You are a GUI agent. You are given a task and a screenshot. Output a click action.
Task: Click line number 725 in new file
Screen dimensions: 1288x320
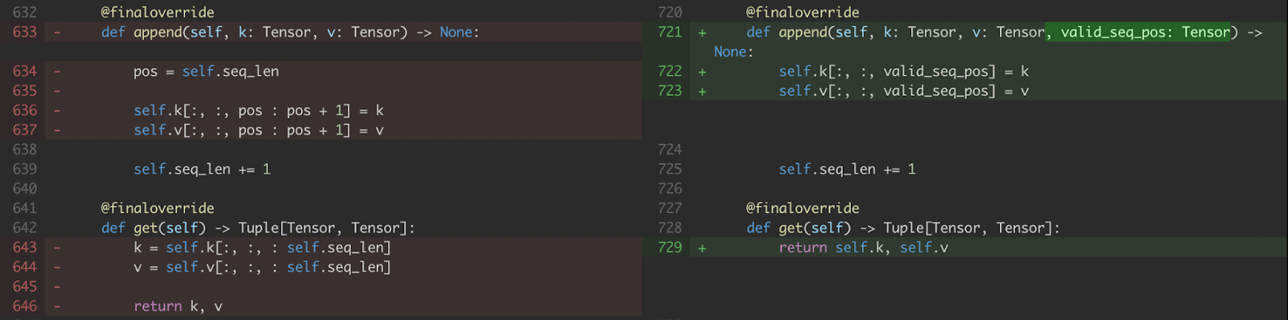(670, 169)
